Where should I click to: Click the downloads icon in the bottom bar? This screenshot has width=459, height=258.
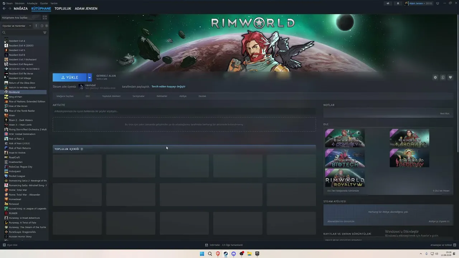coord(207,245)
